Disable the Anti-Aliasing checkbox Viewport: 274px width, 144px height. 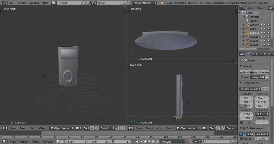[x=244, y=128]
